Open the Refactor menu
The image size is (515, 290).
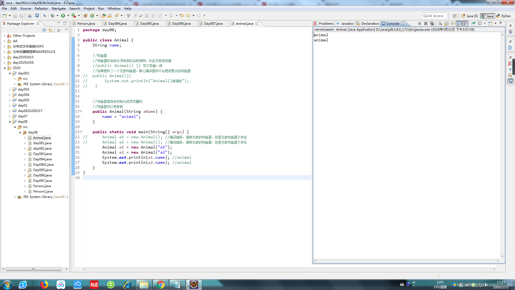tap(41, 9)
